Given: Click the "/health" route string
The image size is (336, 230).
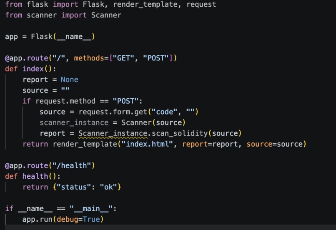Looking at the screenshot, I should pyautogui.click(x=72, y=165).
